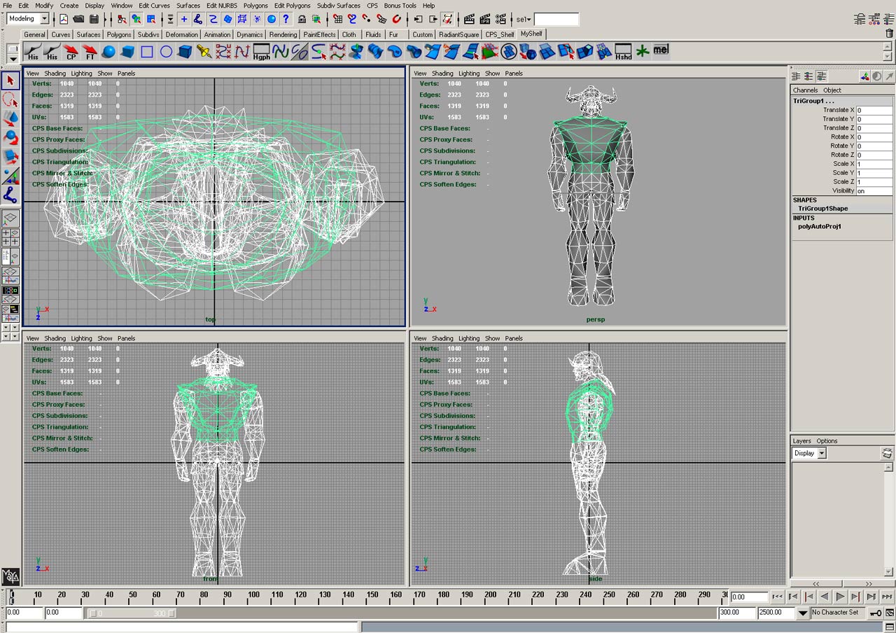Expand the character set dropdown arrow
The width and height of the screenshot is (896, 633).
803,613
